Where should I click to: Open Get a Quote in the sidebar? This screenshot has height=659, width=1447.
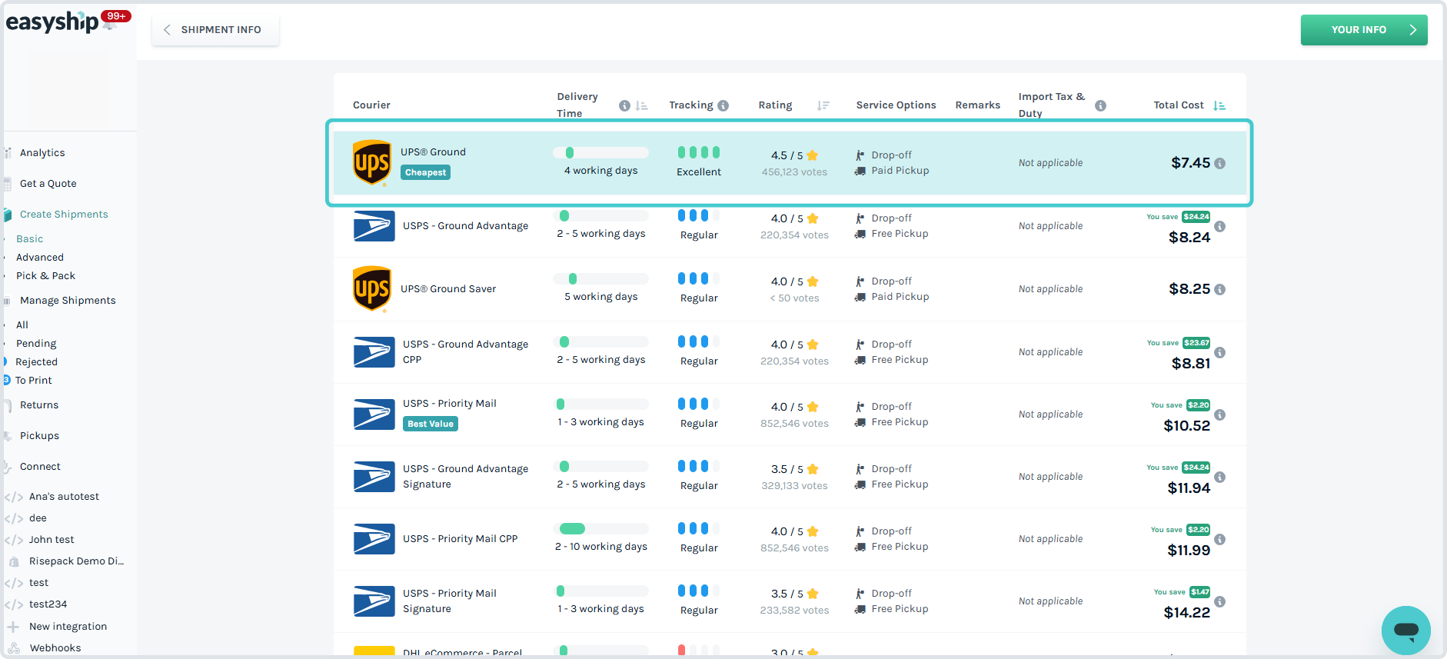click(x=48, y=184)
